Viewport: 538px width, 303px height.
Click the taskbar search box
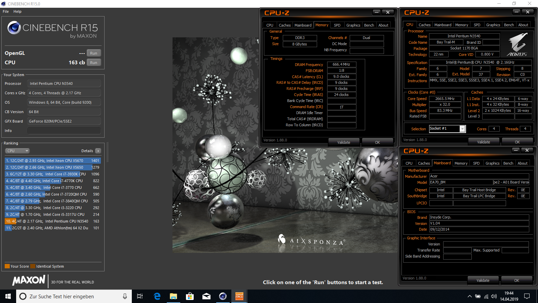tap(74, 296)
